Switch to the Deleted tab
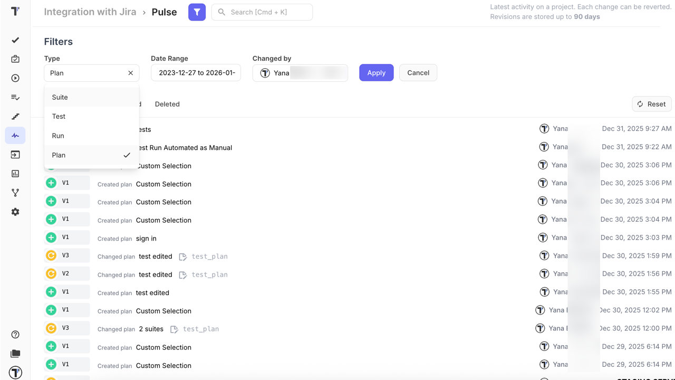The width and height of the screenshot is (675, 380). point(167,104)
